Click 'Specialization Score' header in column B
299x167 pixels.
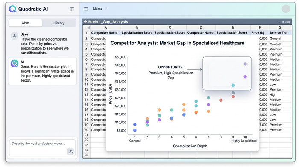coord(137,33)
